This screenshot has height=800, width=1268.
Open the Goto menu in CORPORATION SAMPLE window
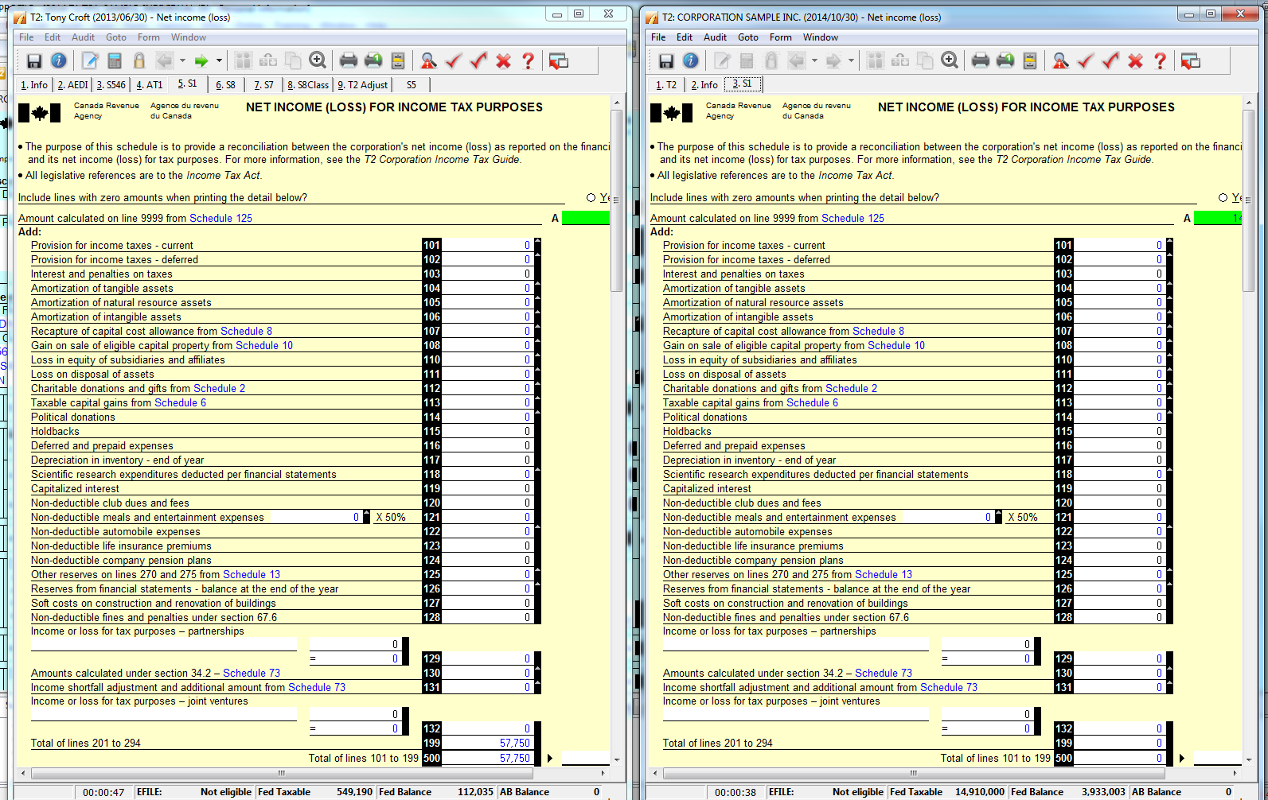coord(748,37)
